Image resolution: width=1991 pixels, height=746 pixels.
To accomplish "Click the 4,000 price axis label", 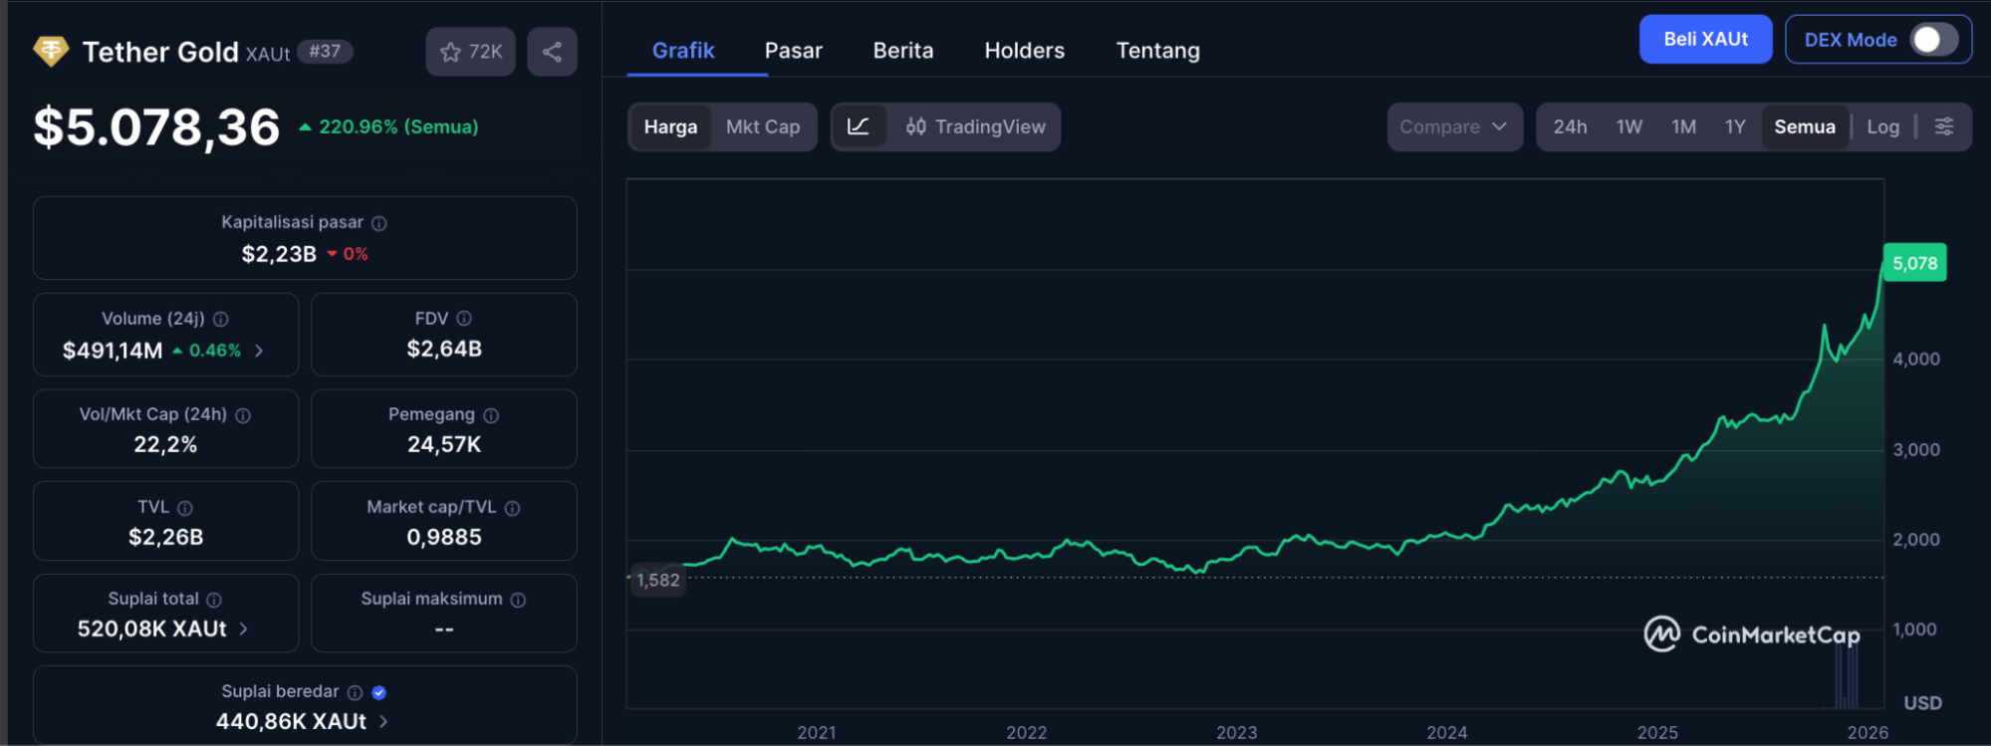I will pos(1916,360).
